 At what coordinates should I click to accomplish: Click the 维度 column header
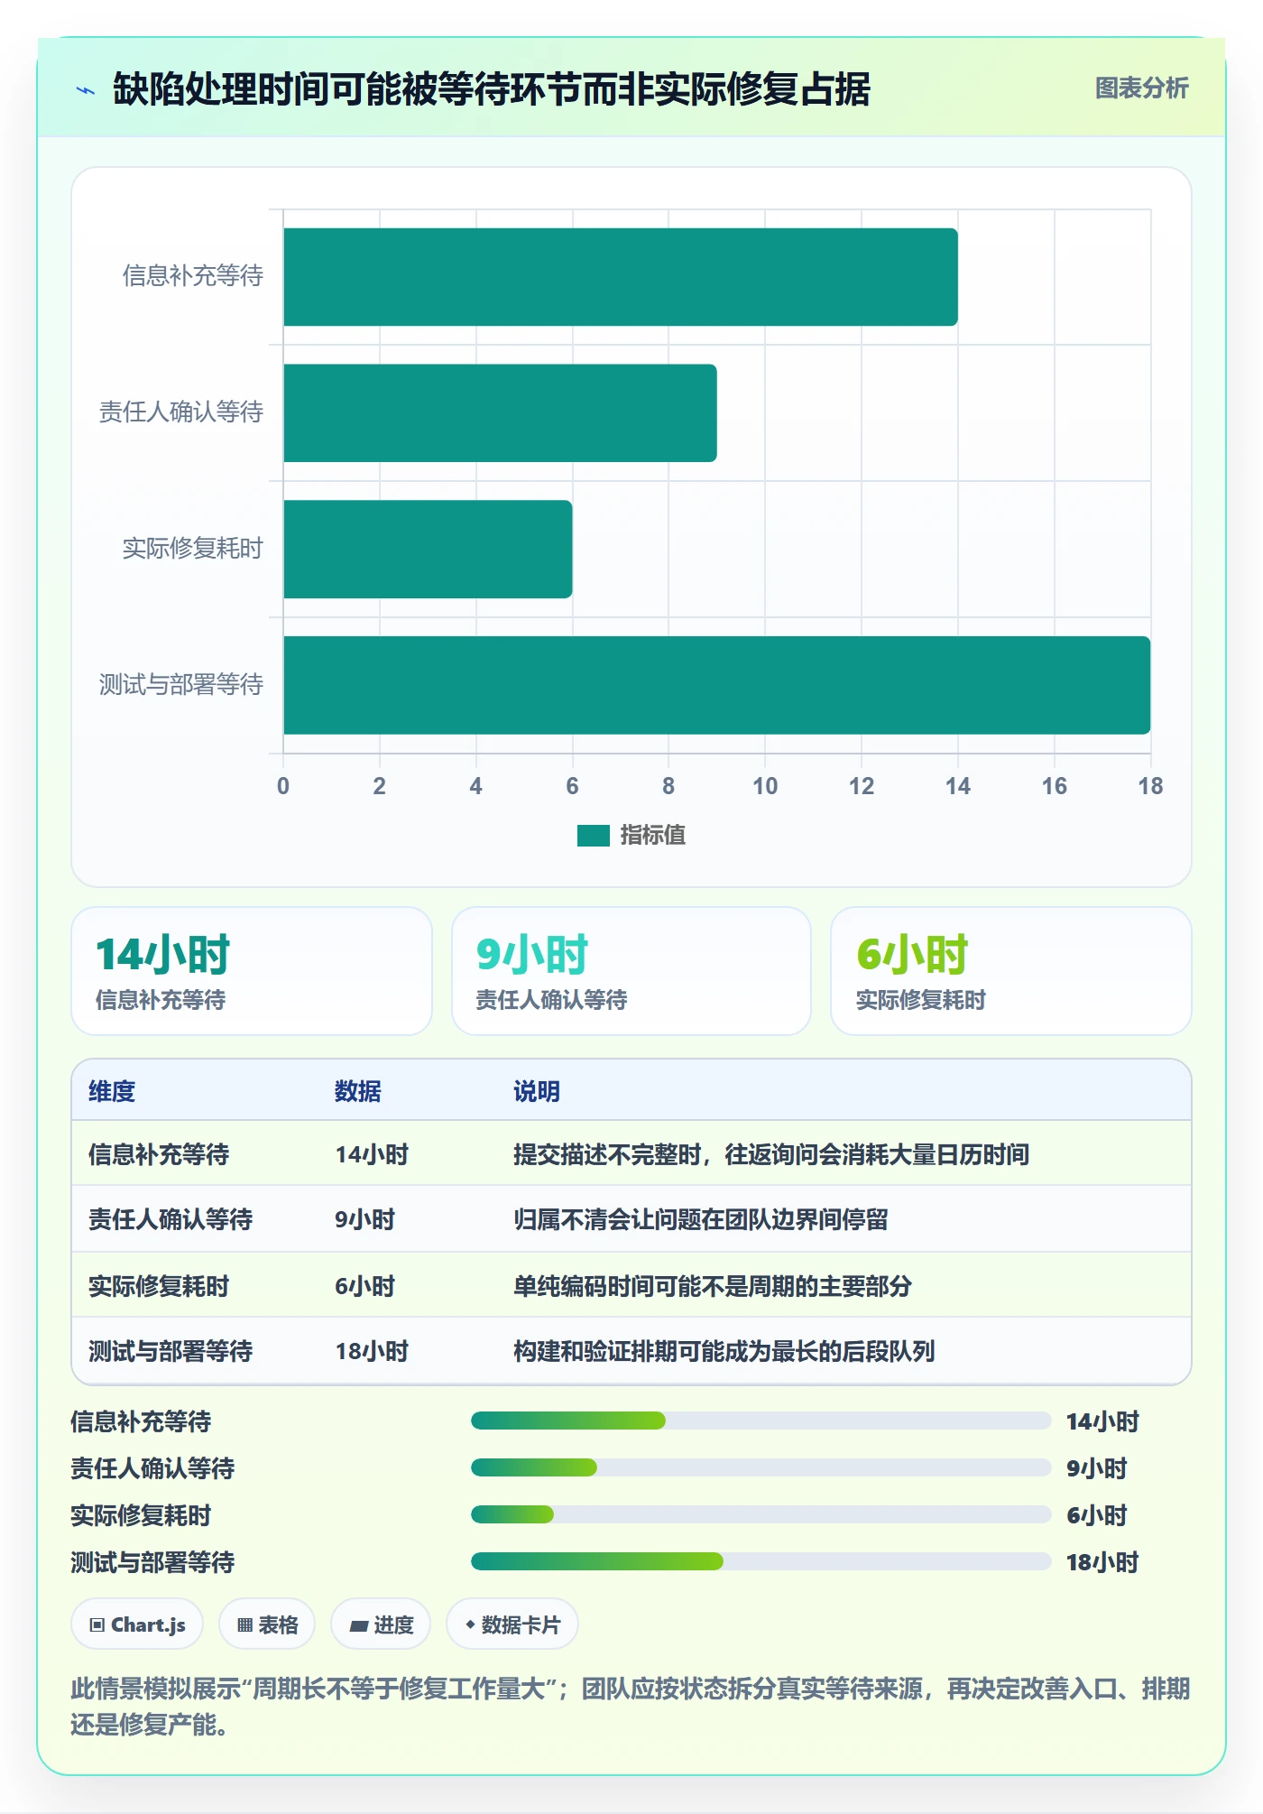click(x=112, y=1091)
